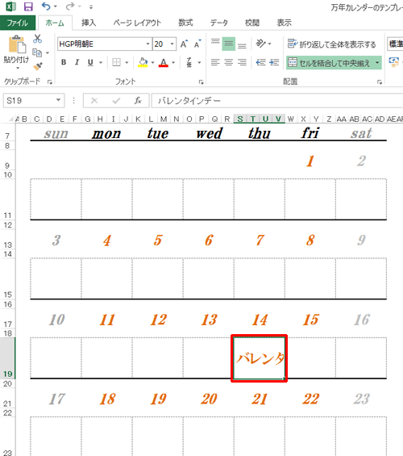403x456 pixels.
Task: Align text left
Action: click(215, 62)
